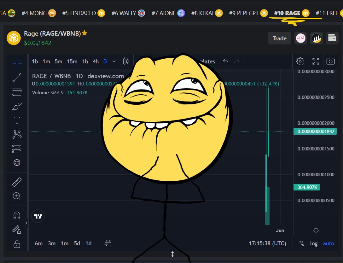Select the XABCD pattern drawing tool
This screenshot has height=263, width=343.
tap(16, 134)
